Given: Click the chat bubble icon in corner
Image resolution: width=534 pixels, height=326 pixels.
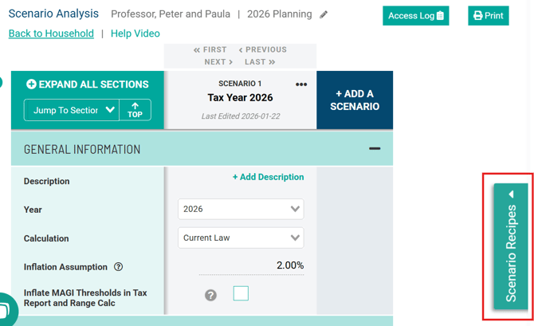Looking at the screenshot, I should 5,311.
